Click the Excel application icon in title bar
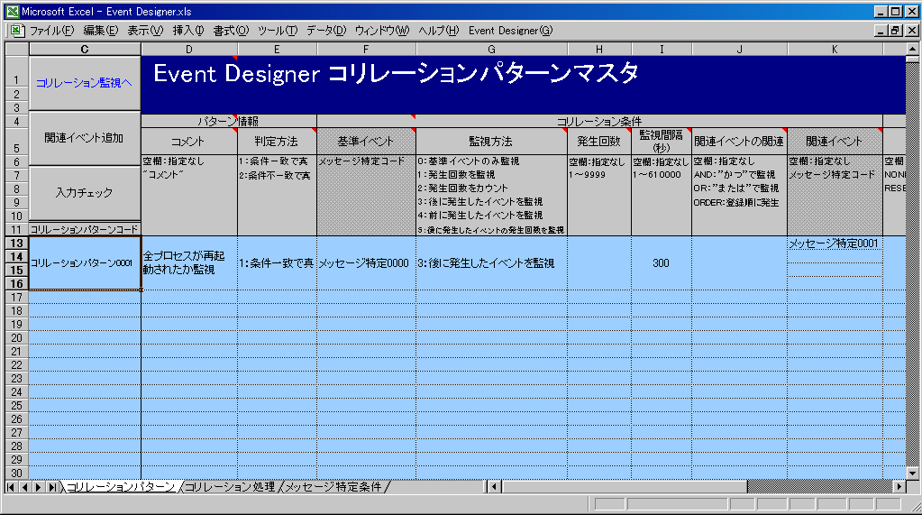Viewport: 922px width, 515px height. (12, 11)
